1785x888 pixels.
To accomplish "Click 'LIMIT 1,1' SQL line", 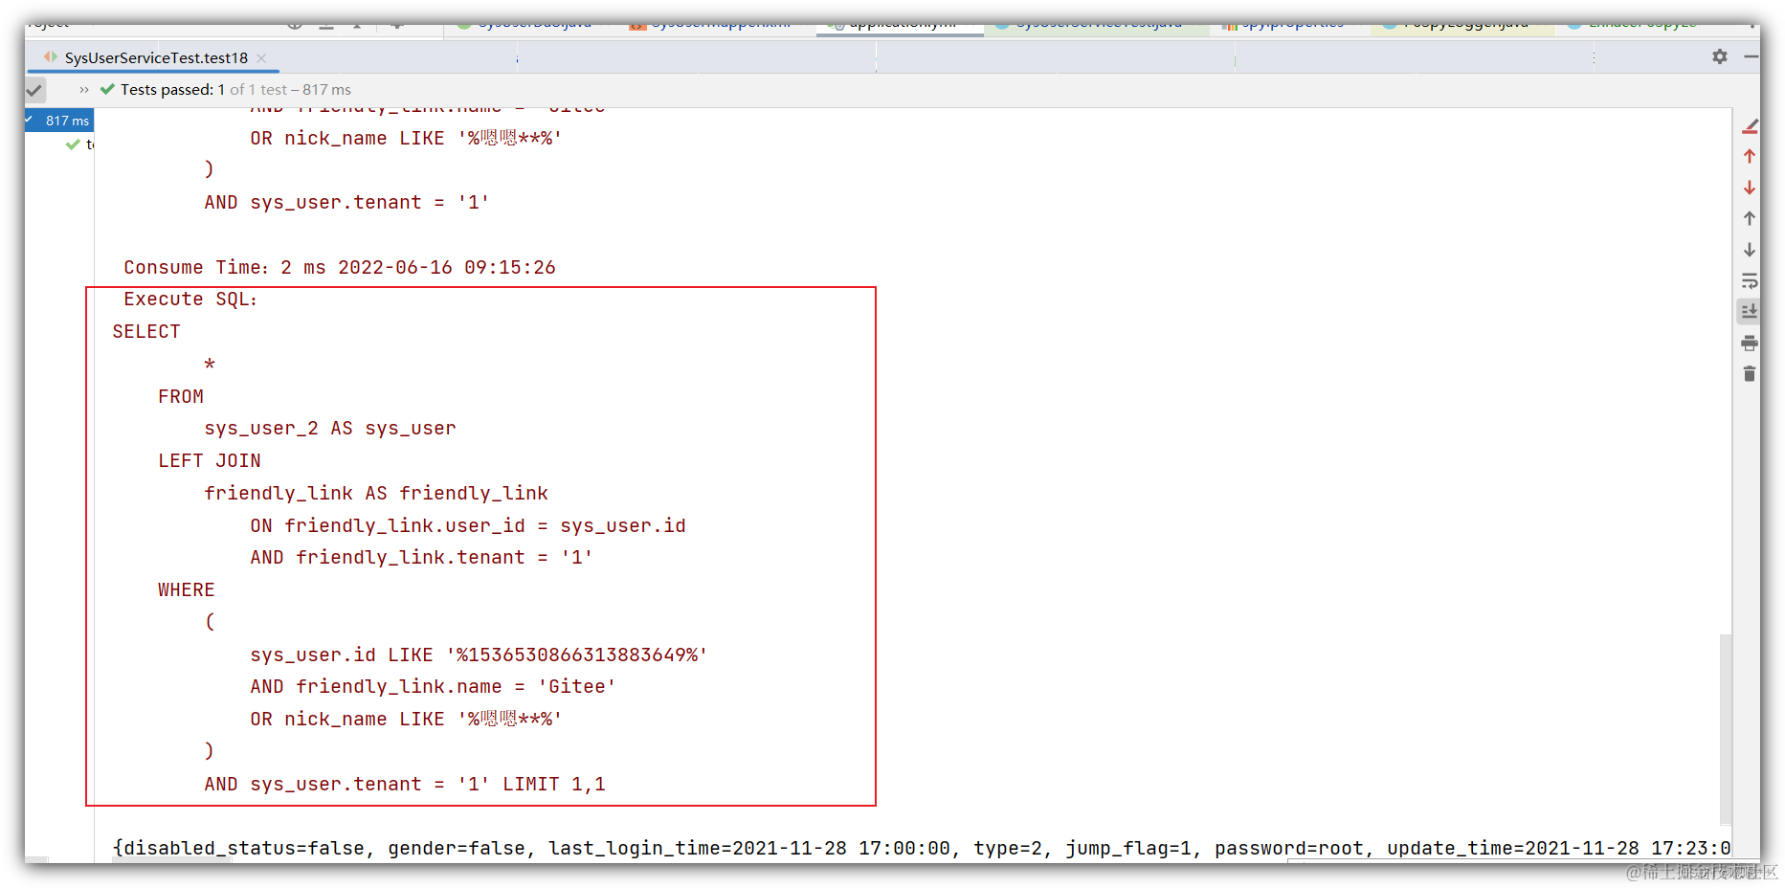I will pos(405,785).
